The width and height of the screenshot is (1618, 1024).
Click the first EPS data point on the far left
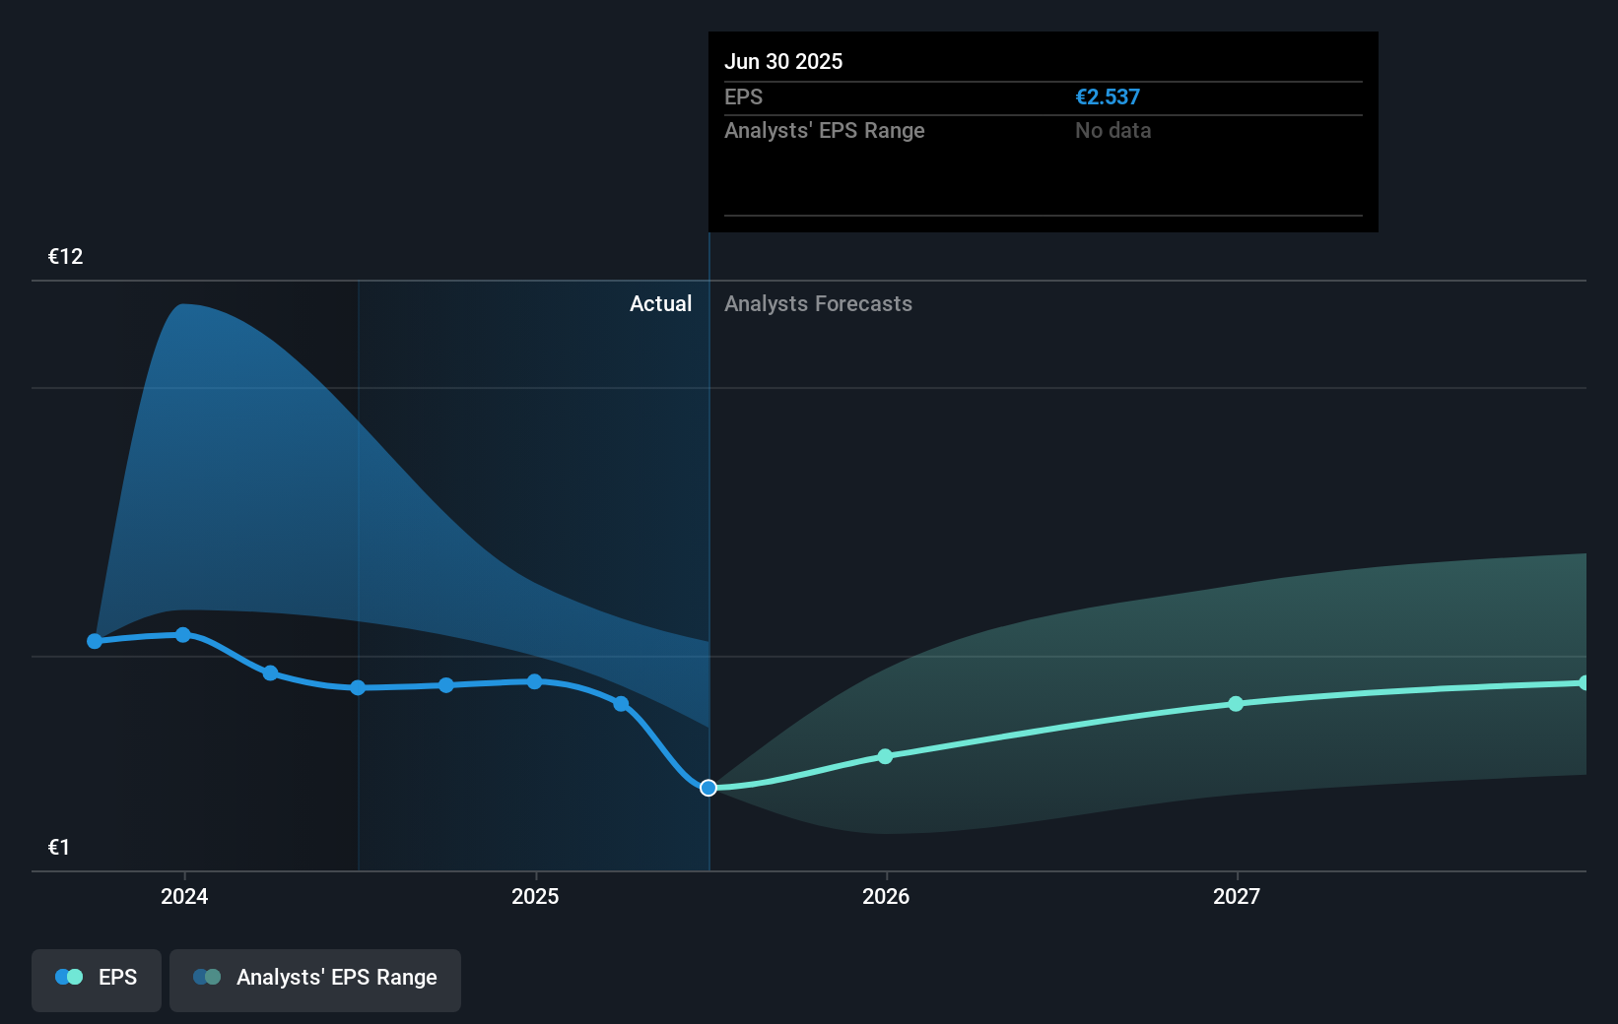tap(95, 641)
